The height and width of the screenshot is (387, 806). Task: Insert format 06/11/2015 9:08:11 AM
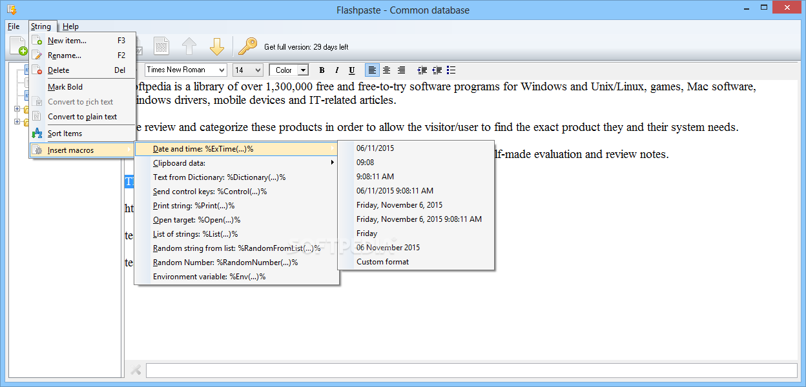pos(416,191)
